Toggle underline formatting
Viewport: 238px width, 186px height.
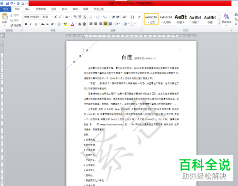coord(36,24)
